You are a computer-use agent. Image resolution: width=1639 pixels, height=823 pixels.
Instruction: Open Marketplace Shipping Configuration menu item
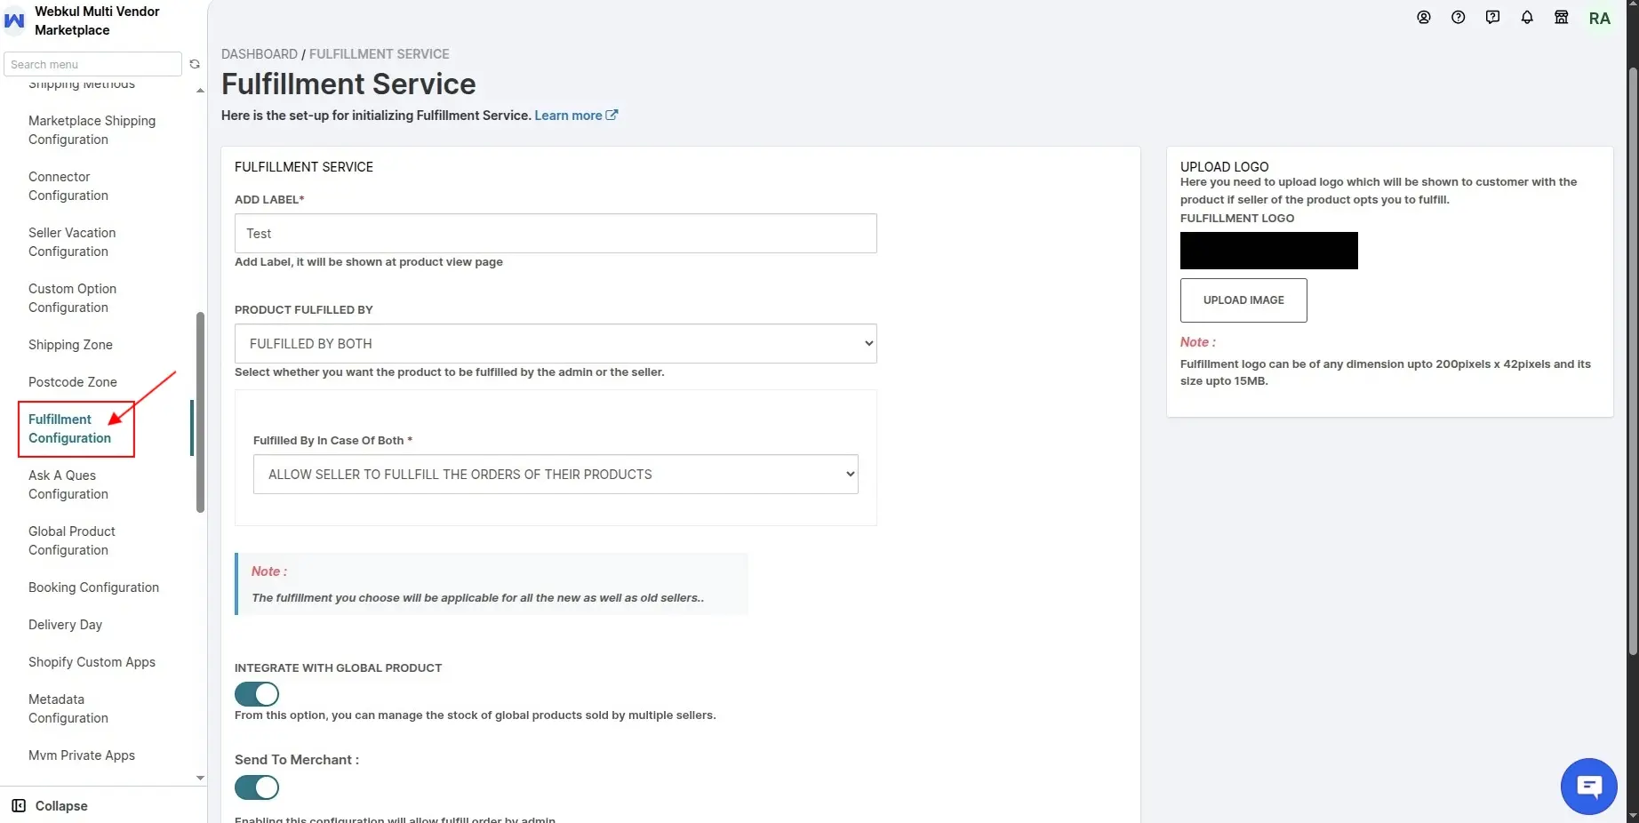(92, 130)
